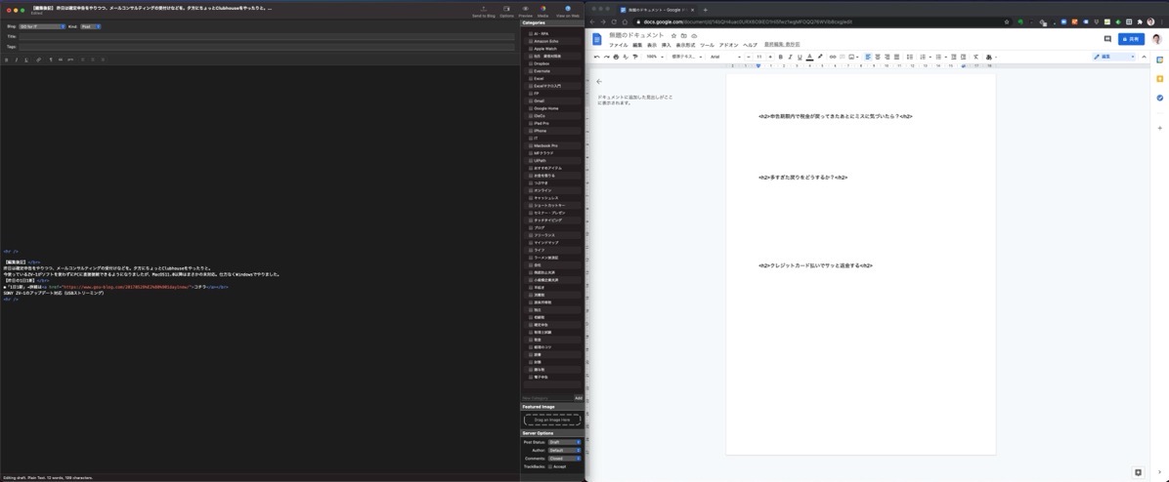Screen dimensions: 1169x482
Task: Close the document outline with back arrow
Action: (x=598, y=81)
